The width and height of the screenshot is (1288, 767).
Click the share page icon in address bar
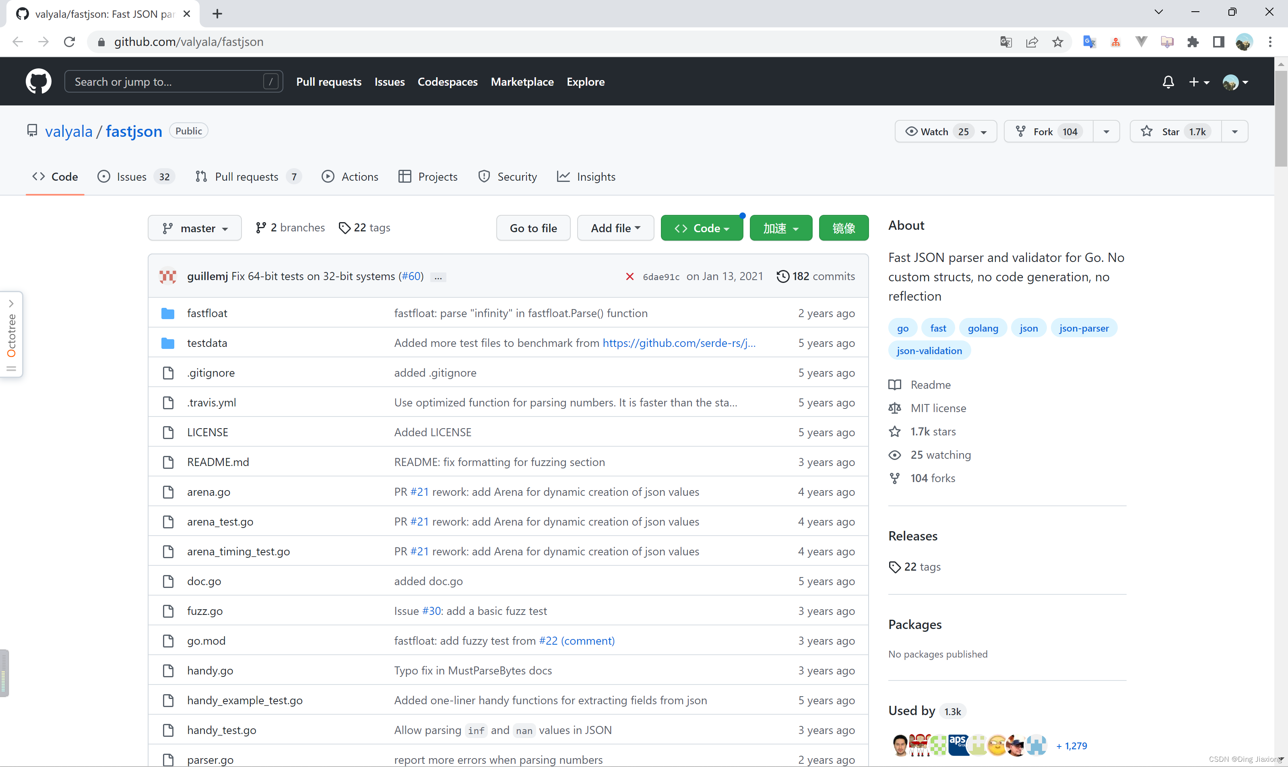click(x=1032, y=42)
